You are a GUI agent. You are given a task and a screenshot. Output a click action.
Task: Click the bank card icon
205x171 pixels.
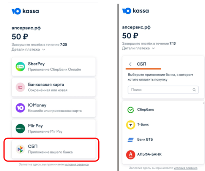click(x=20, y=87)
